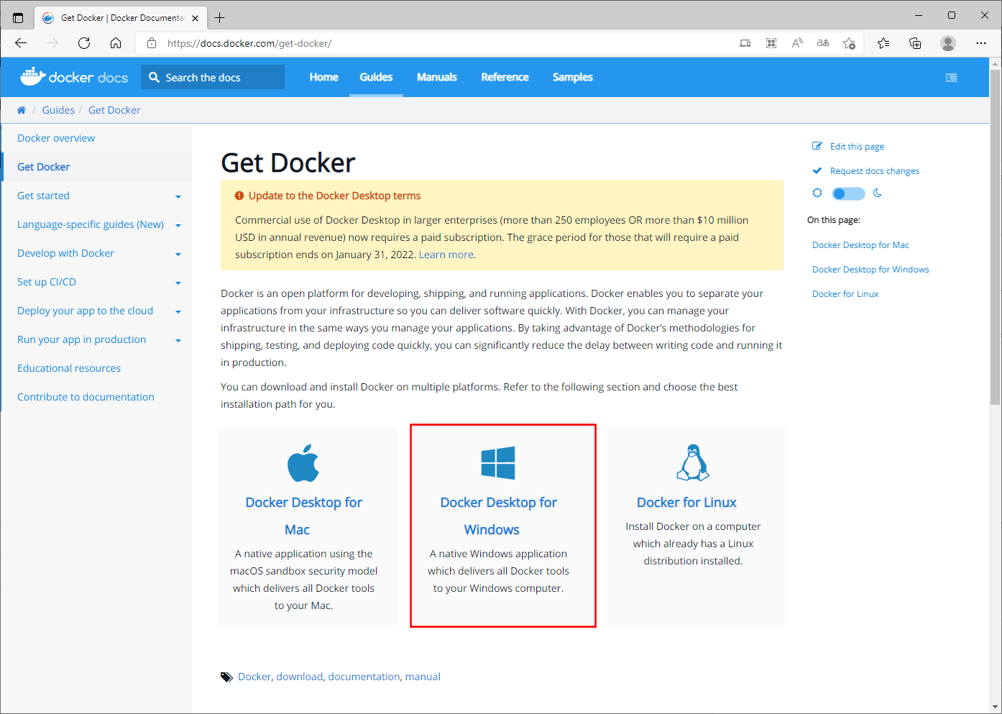Open Educational resources in sidebar
Image resolution: width=1002 pixels, height=714 pixels.
(x=69, y=368)
